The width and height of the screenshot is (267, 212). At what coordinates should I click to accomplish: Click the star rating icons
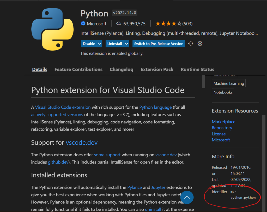click(x=168, y=23)
